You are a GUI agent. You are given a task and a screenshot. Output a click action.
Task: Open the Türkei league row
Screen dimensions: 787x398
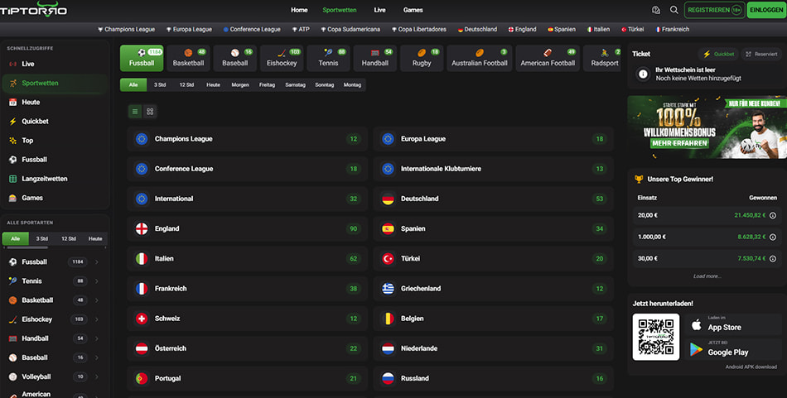tap(494, 259)
